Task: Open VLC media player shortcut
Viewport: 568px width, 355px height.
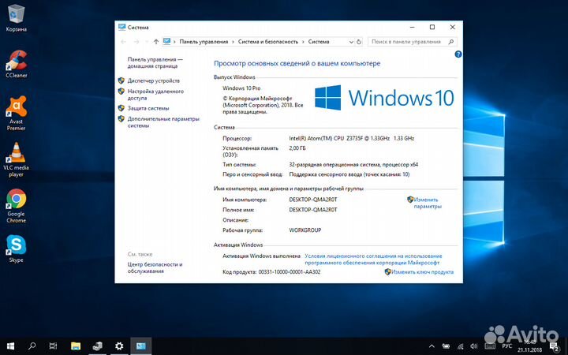Action: (x=17, y=159)
